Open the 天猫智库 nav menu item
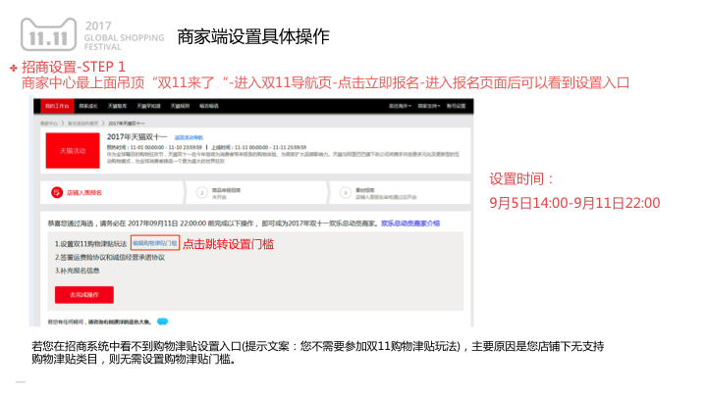The image size is (707, 397). click(x=117, y=106)
